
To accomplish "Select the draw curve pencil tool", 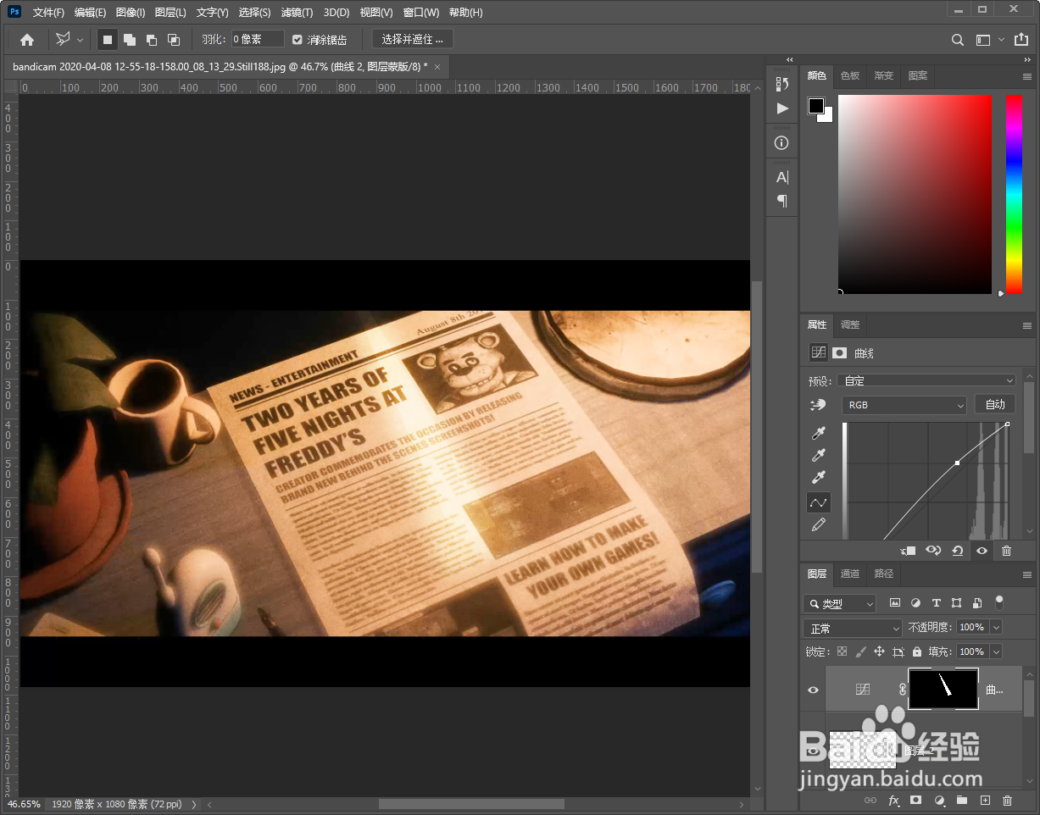I will [x=819, y=525].
